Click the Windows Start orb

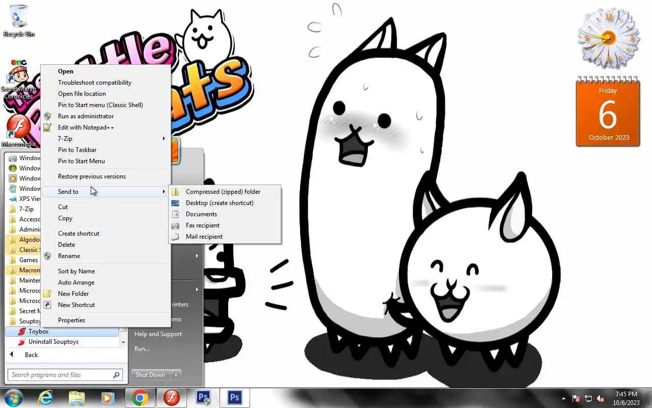(x=14, y=398)
